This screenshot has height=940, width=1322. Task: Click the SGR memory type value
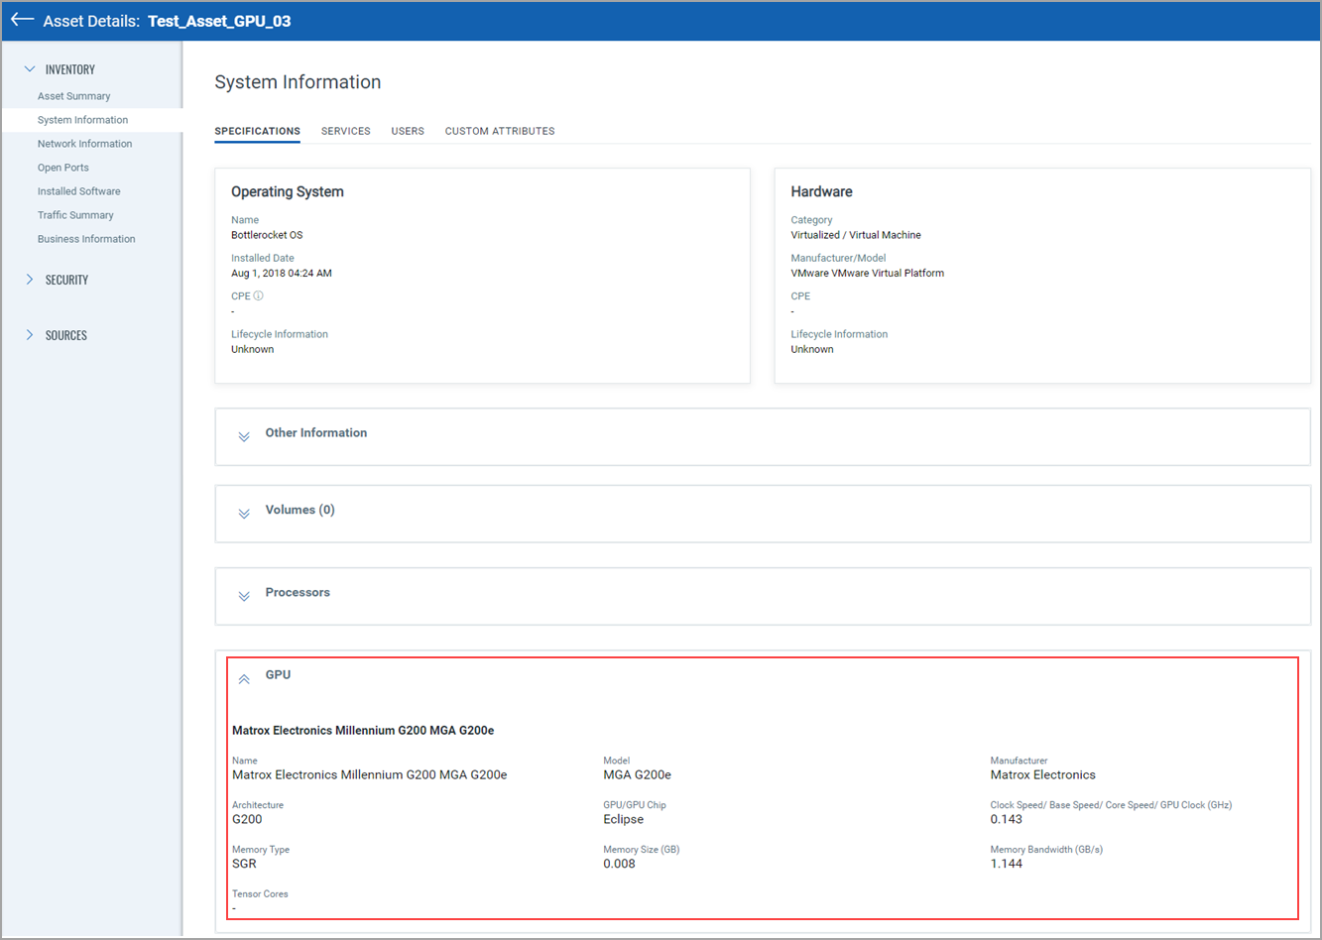(x=244, y=864)
